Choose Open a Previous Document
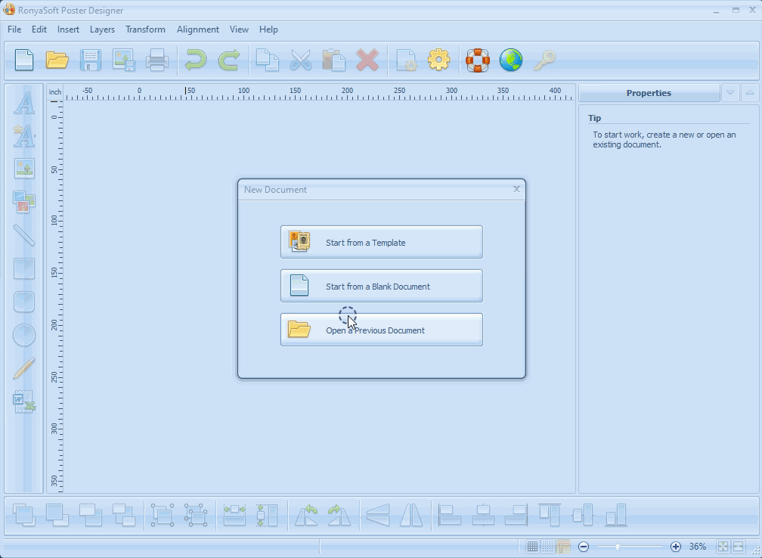This screenshot has height=558, width=762. (x=382, y=330)
